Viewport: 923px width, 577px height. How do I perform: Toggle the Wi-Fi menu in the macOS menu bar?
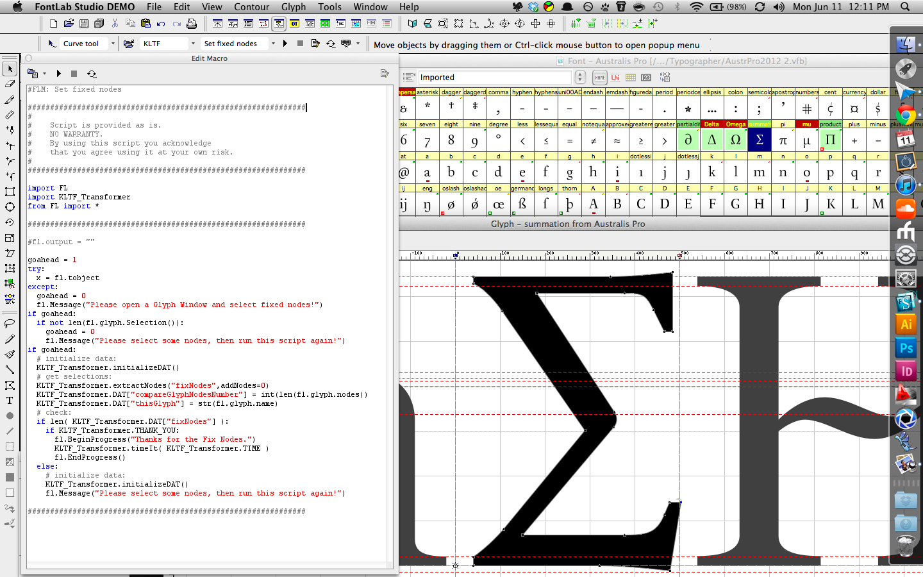695,7
